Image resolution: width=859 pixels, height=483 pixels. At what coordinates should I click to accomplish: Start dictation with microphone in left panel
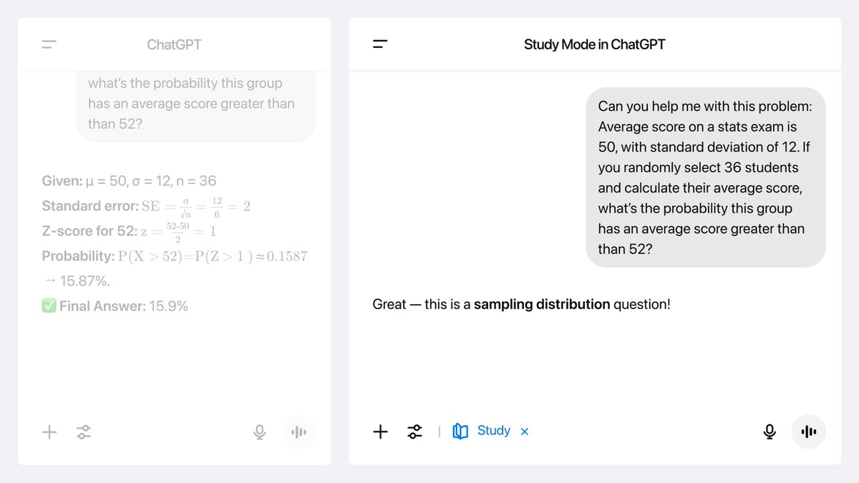pyautogui.click(x=260, y=432)
